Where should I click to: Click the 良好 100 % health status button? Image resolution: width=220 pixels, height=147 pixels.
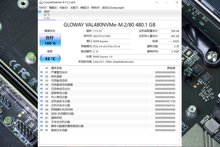[50, 40]
